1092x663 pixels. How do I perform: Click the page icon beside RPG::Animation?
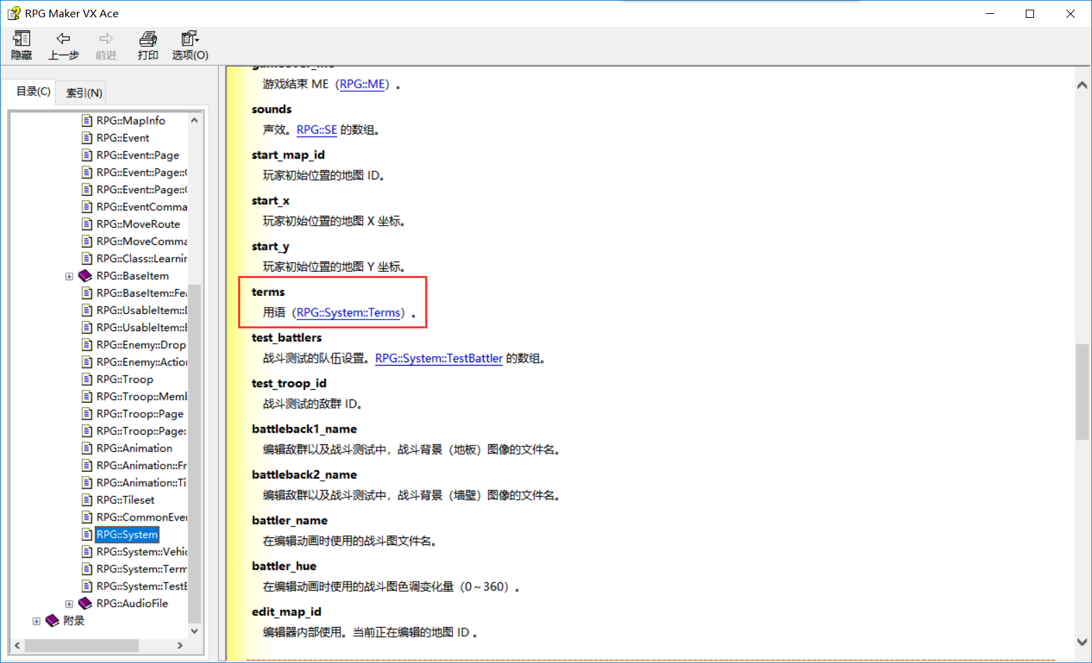(87, 448)
